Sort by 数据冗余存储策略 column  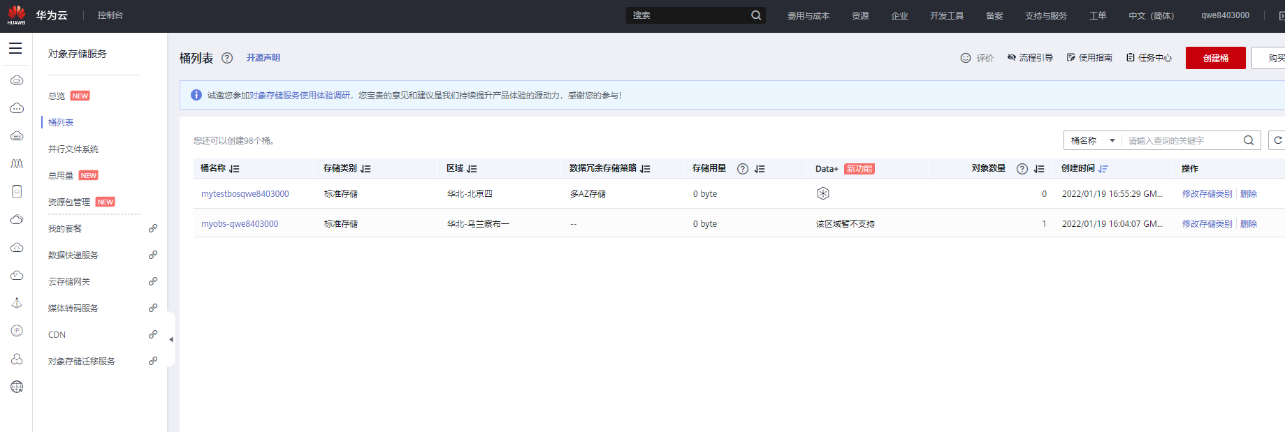click(x=645, y=169)
